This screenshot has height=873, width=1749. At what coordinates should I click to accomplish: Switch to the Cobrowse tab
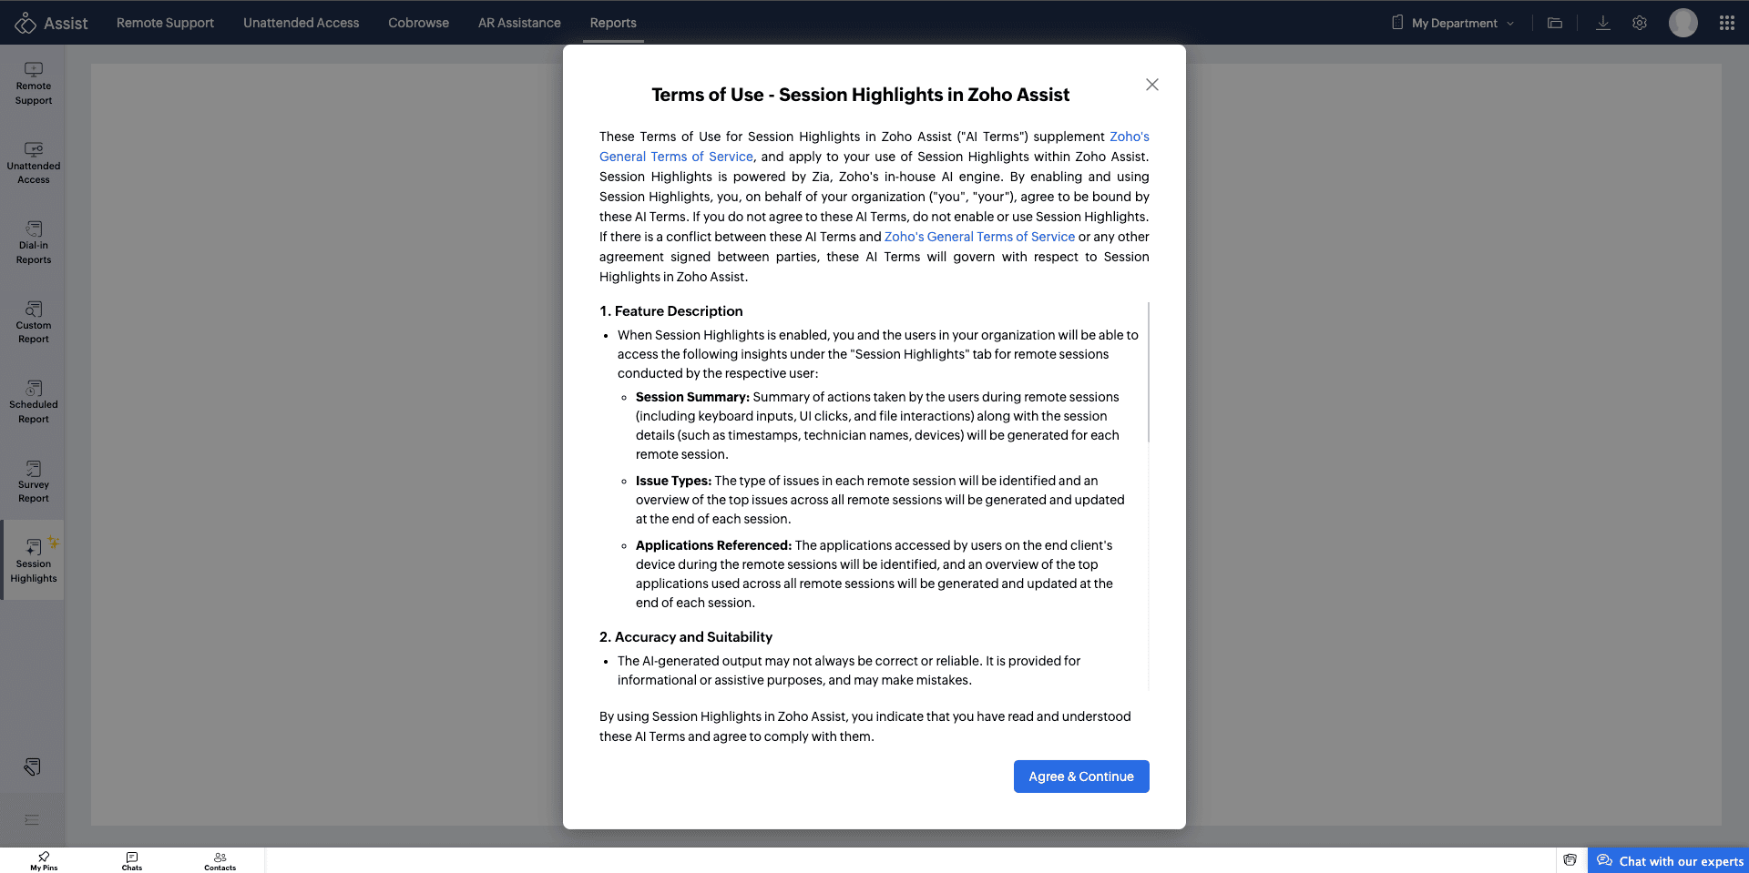[418, 23]
